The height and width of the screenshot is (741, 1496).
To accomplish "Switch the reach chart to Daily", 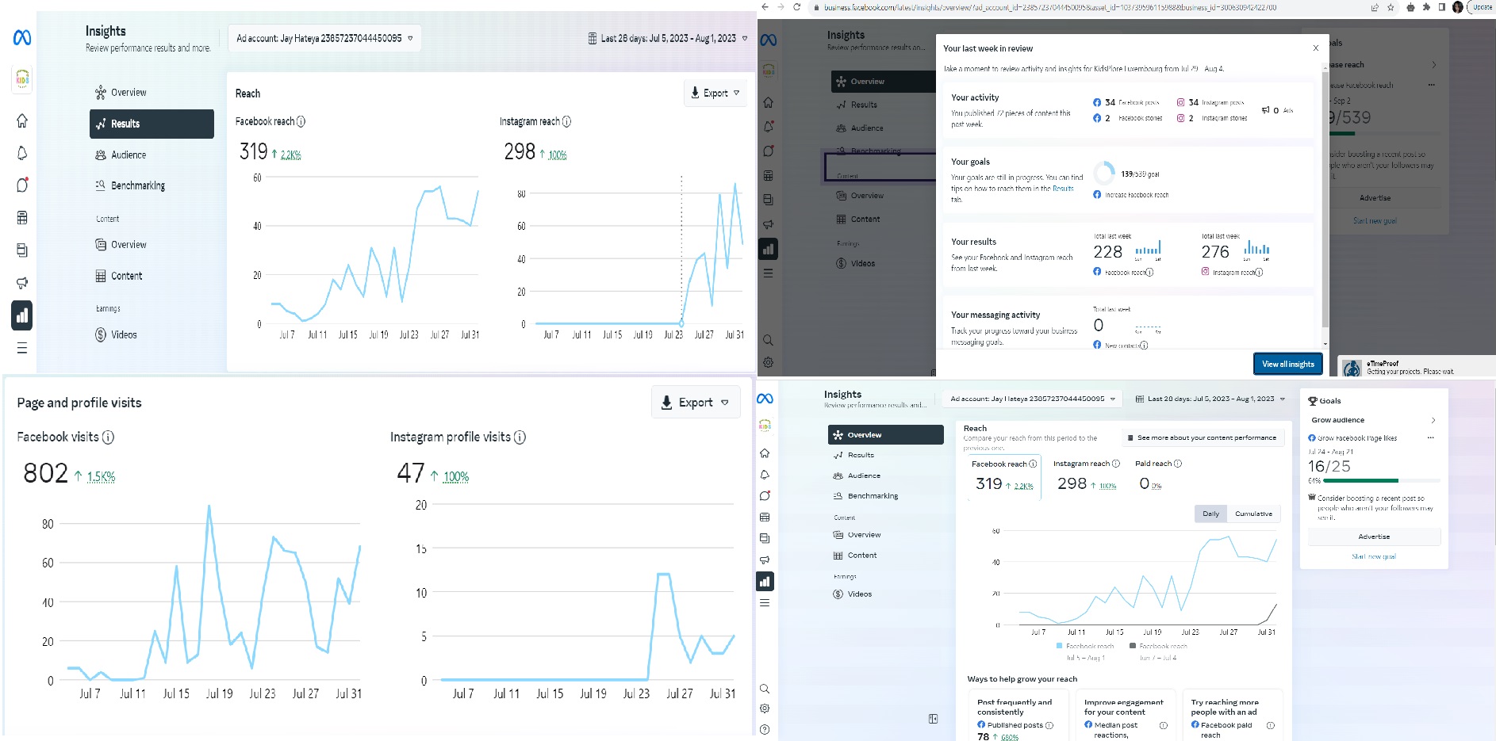I will [1210, 514].
